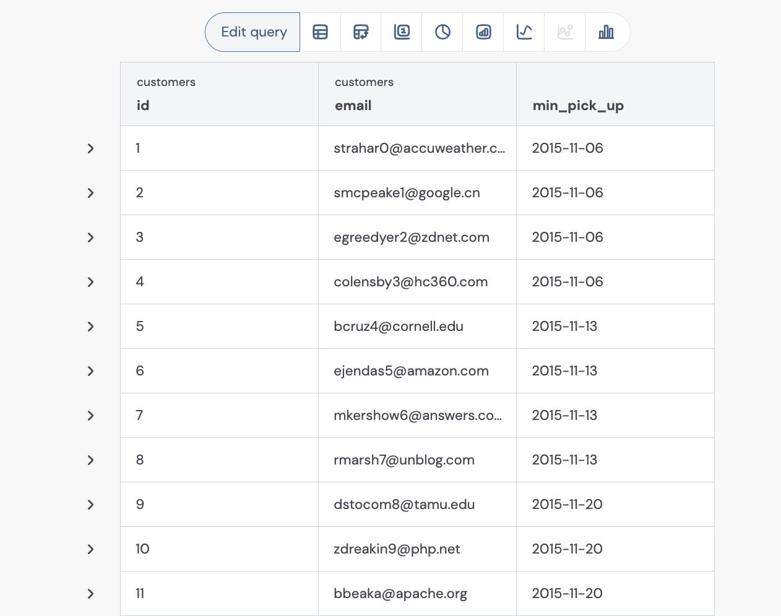781x616 pixels.
Task: Expand the row with id 1
Action: pyautogui.click(x=91, y=148)
